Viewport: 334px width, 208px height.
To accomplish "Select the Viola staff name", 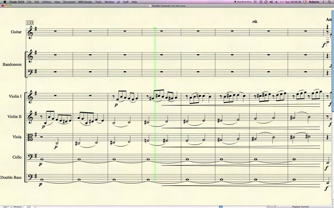I will coord(17,137).
